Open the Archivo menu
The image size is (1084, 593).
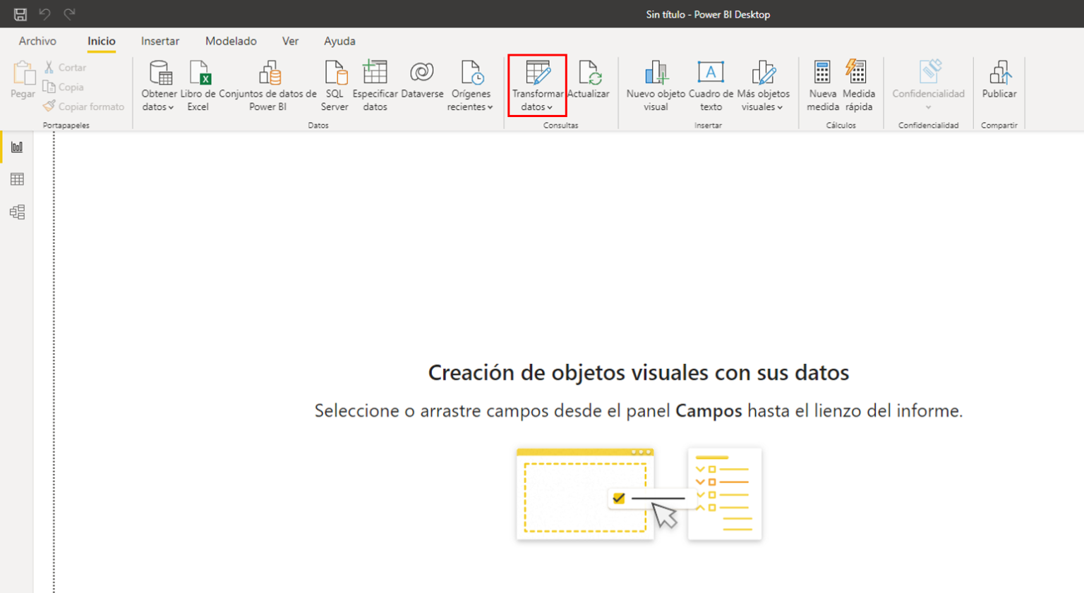(37, 41)
